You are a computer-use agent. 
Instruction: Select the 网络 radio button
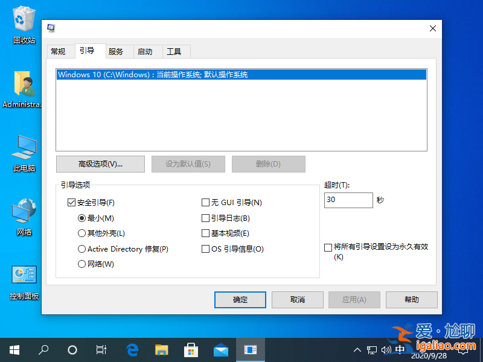tap(82, 264)
